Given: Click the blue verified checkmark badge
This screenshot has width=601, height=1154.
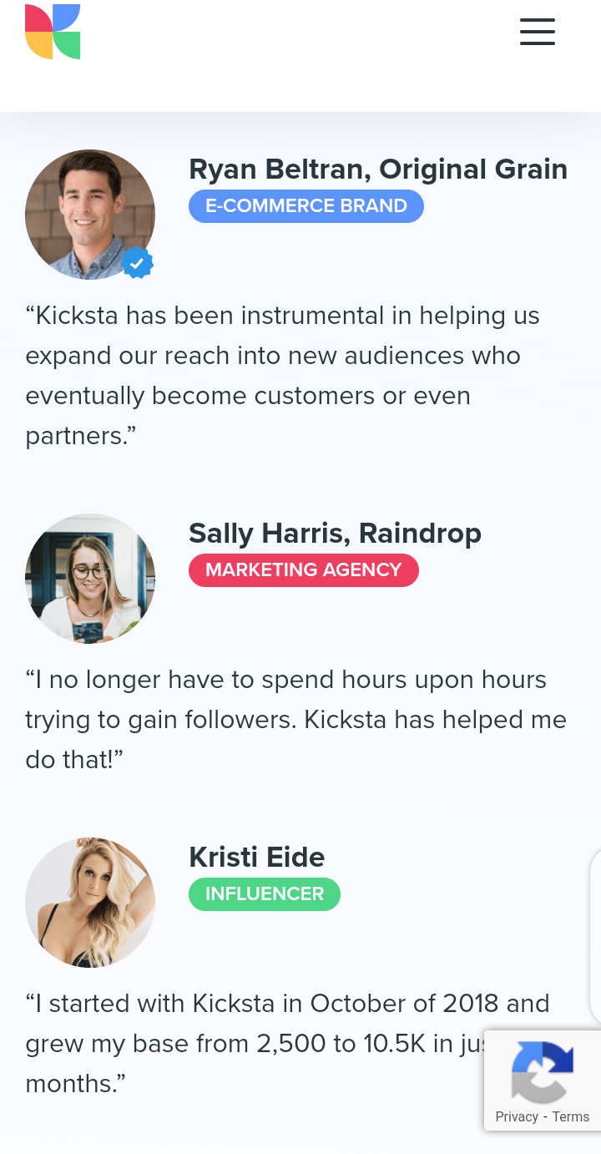Looking at the screenshot, I should point(138,263).
